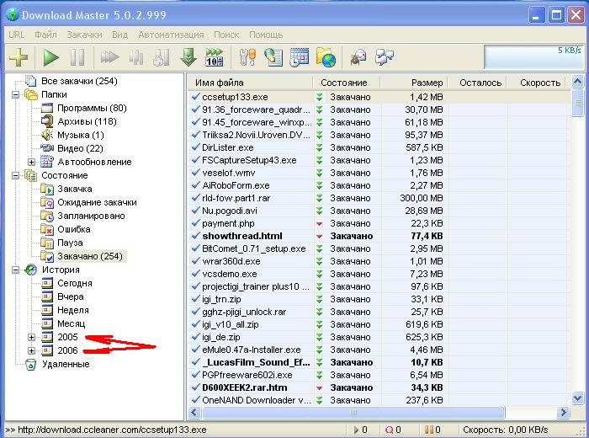The height and width of the screenshot is (438, 589).
Task: Select the showthread.html row
Action: pos(379,236)
